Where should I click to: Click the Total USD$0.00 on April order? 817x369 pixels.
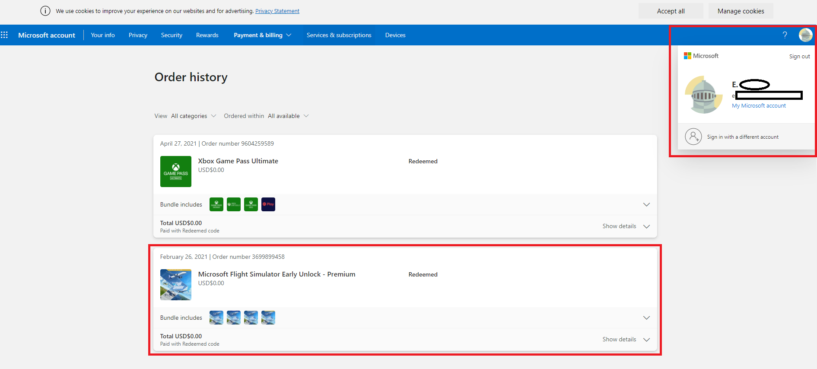(x=181, y=223)
